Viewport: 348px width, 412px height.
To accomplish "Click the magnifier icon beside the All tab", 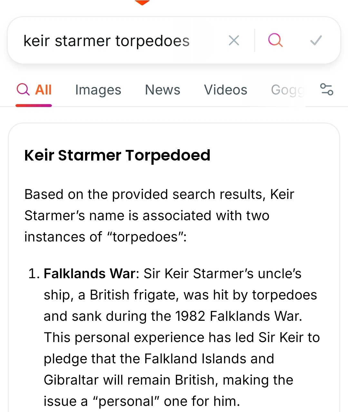I will coord(23,90).
